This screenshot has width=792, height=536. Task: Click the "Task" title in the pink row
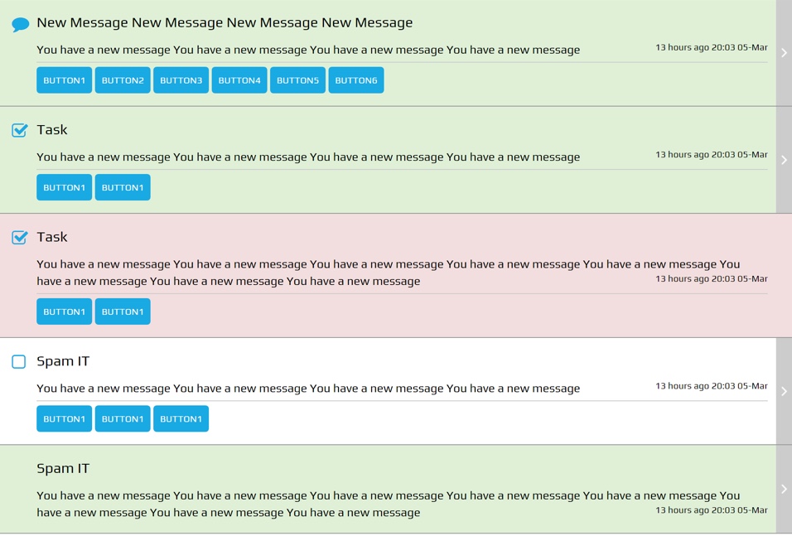click(x=52, y=238)
